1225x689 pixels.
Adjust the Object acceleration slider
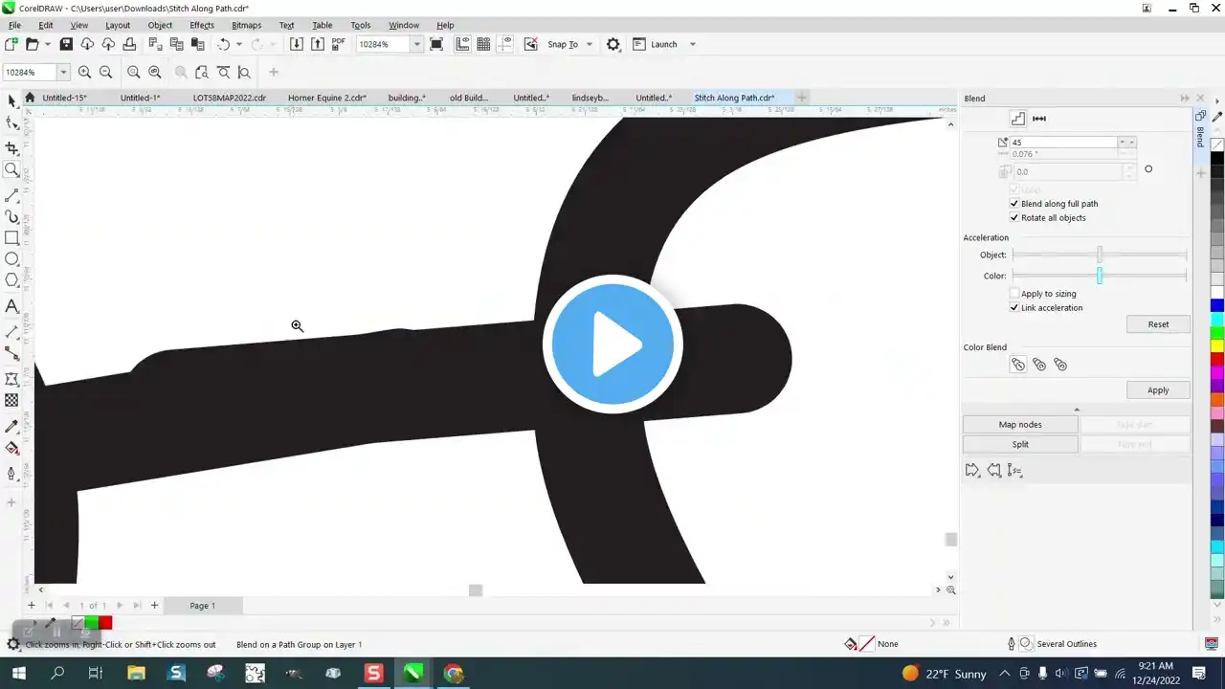[1100, 256]
